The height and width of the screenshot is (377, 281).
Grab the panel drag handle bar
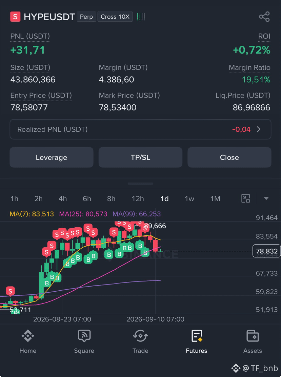140,184
